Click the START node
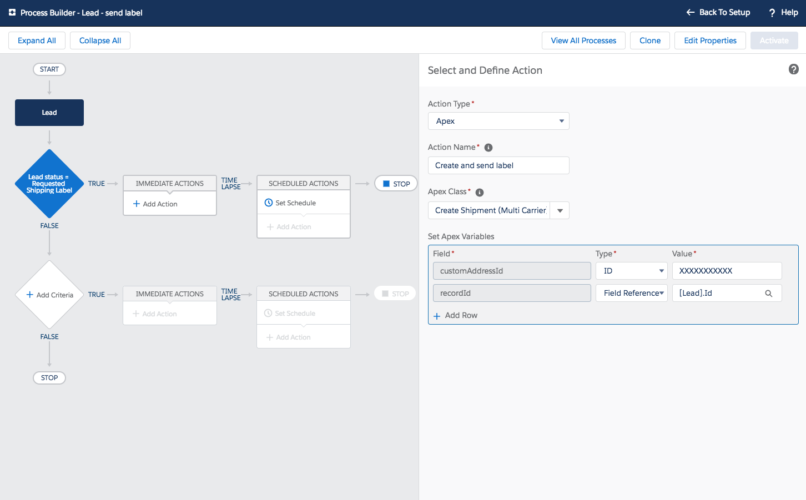This screenshot has height=500, width=806. 49,69
